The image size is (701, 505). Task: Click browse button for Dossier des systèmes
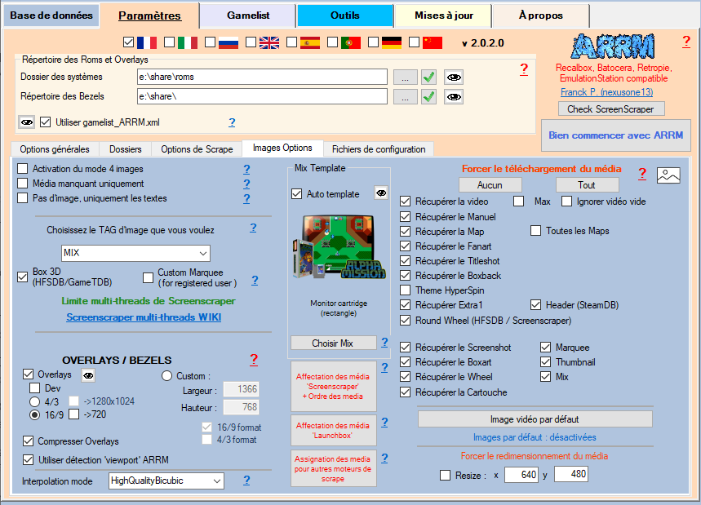coord(404,77)
